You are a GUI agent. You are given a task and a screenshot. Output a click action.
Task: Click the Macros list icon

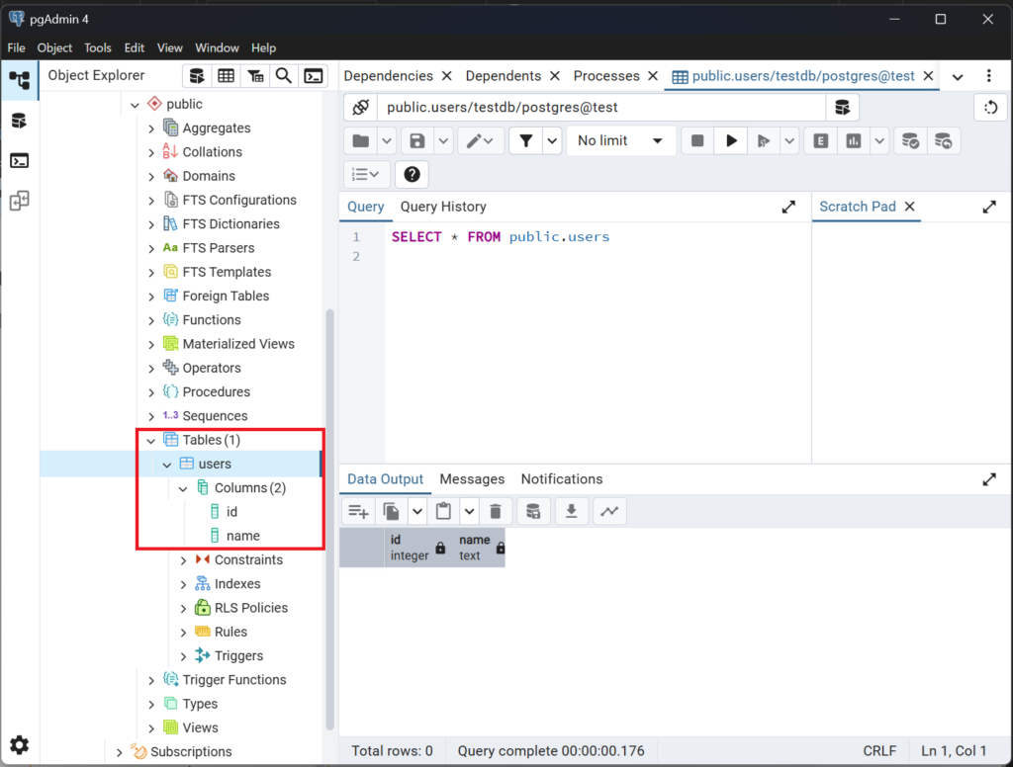pos(366,174)
